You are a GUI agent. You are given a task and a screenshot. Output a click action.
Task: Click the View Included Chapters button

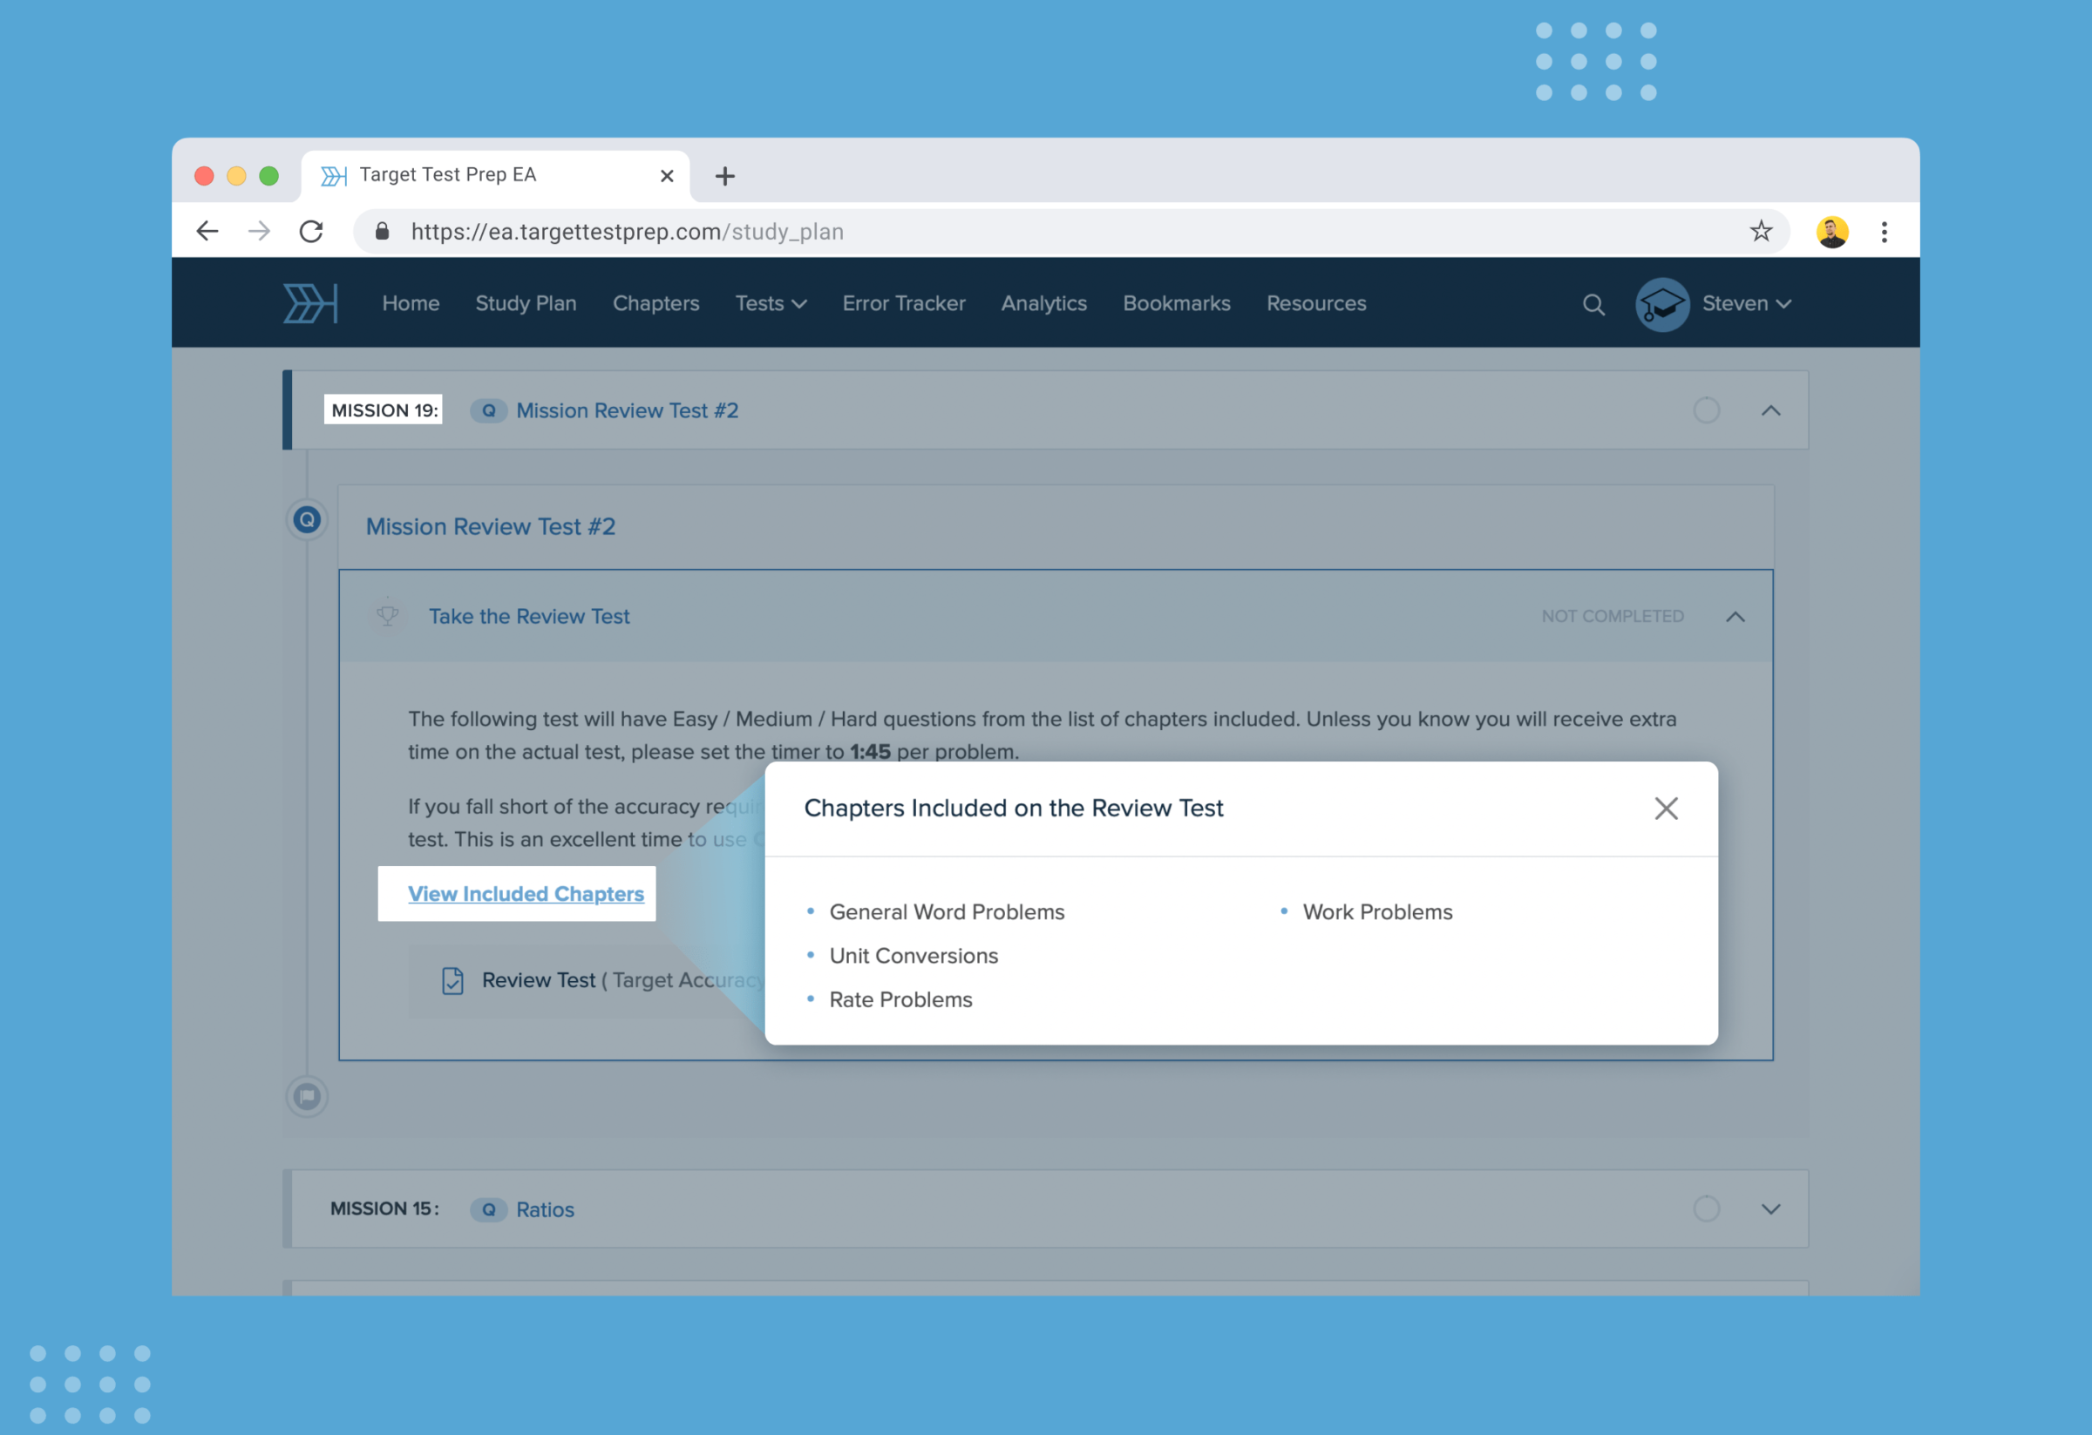point(525,893)
